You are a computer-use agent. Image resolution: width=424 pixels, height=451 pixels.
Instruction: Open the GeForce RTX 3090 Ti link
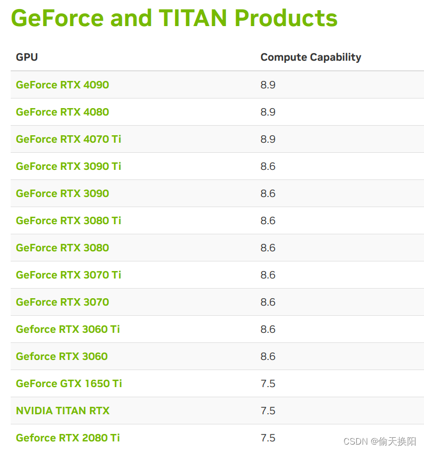coord(69,166)
